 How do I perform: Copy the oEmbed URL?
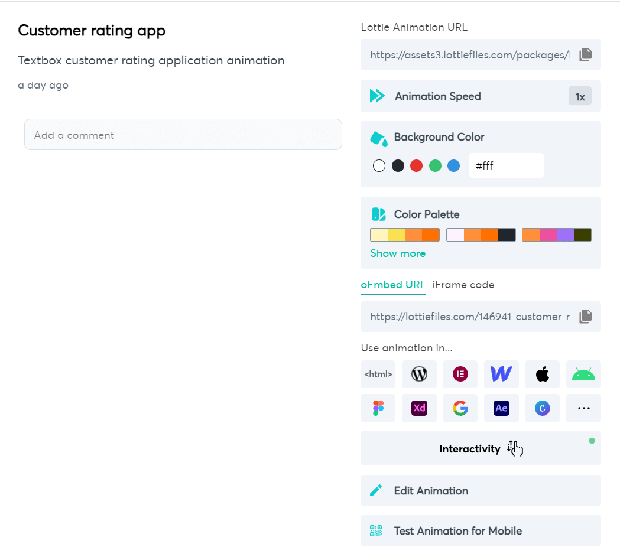click(585, 317)
